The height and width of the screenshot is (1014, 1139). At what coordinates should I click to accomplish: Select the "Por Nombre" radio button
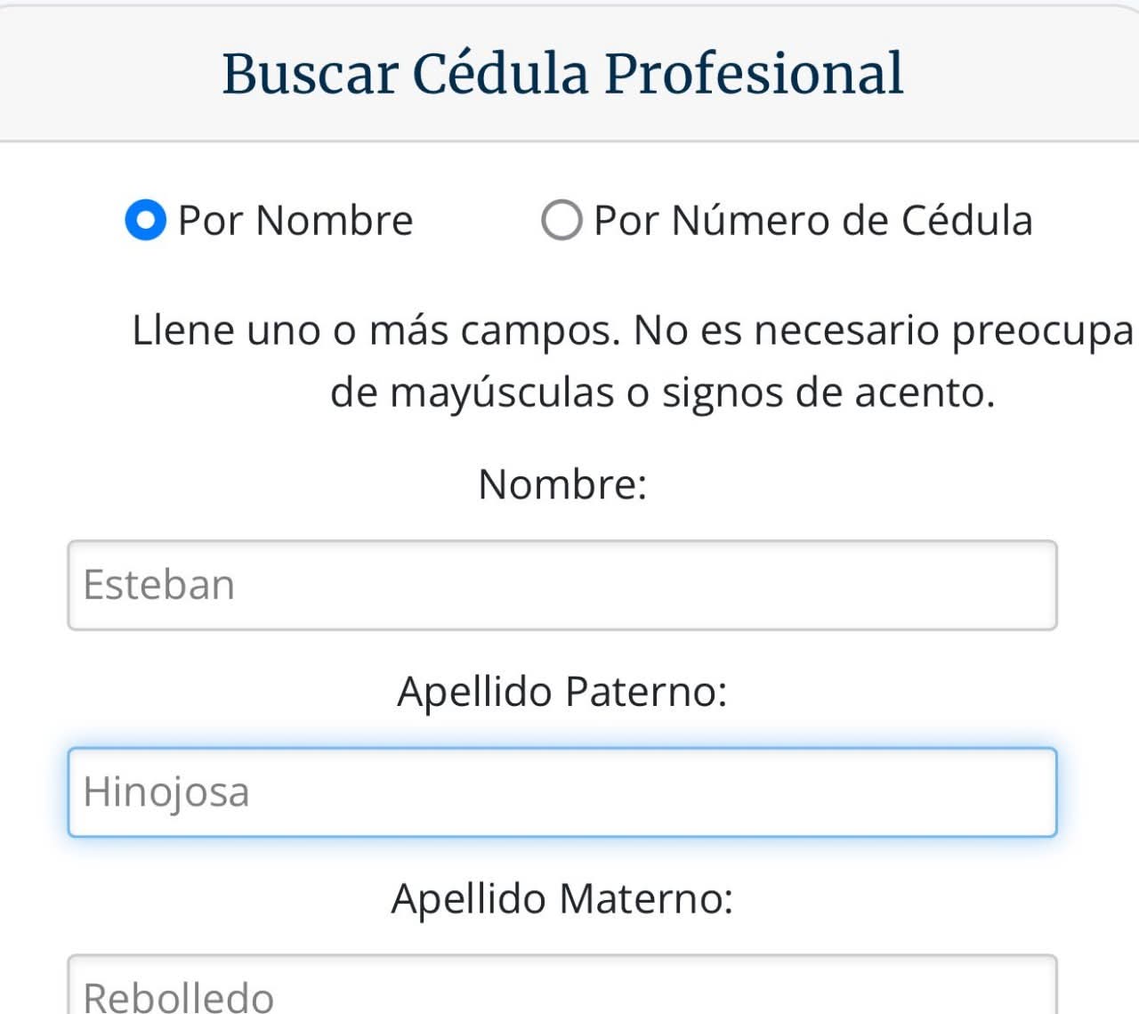[x=146, y=220]
